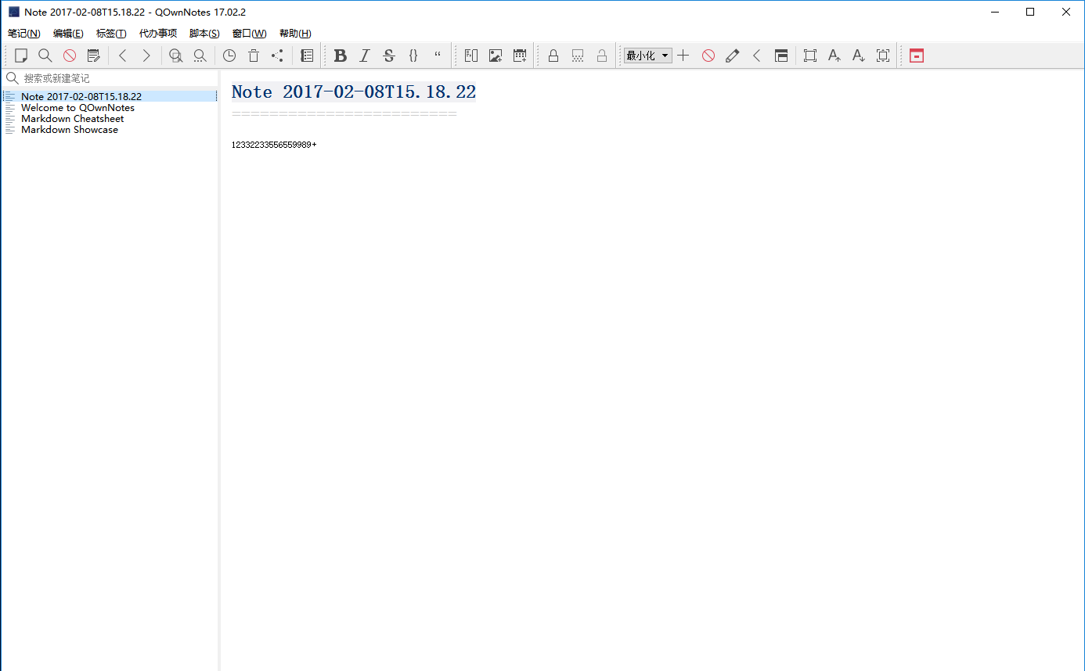Apply strikethrough formatting
Viewport: 1085px width, 671px height.
(x=389, y=56)
